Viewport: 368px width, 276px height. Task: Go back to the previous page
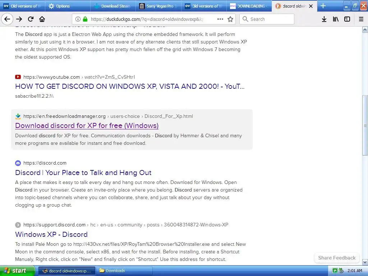(7, 19)
